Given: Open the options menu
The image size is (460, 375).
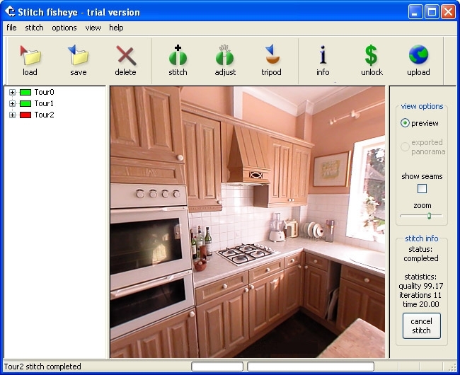Looking at the screenshot, I should click(x=64, y=28).
